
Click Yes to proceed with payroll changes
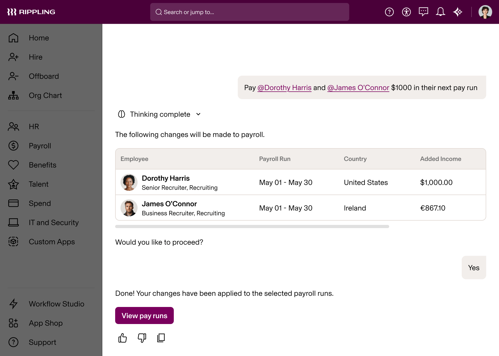pos(474,268)
